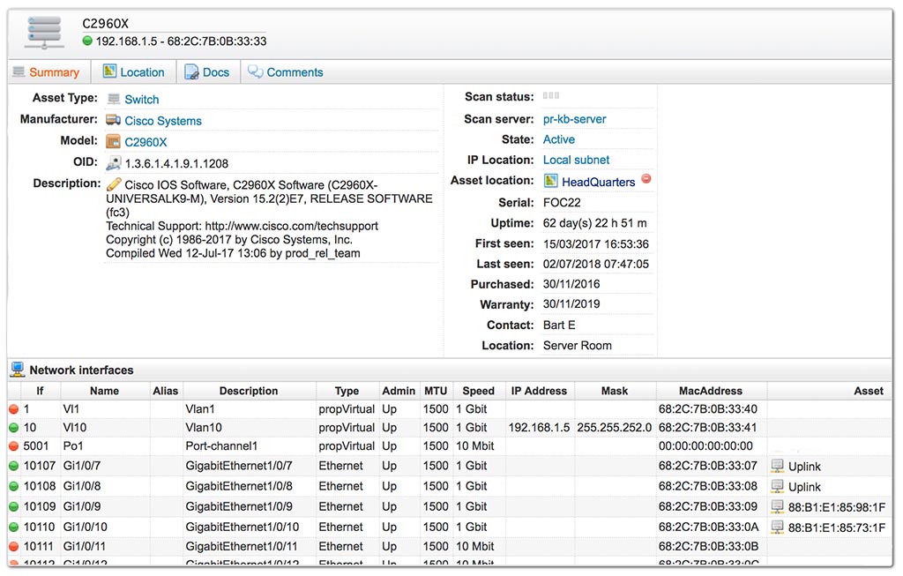The height and width of the screenshot is (576, 903).
Task: Open the pr-kb-server scan server link
Action: click(x=574, y=119)
